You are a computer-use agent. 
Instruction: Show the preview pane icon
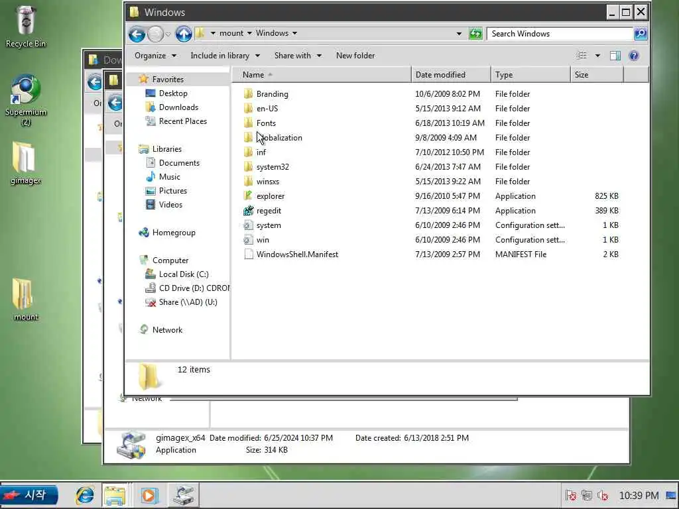615,56
